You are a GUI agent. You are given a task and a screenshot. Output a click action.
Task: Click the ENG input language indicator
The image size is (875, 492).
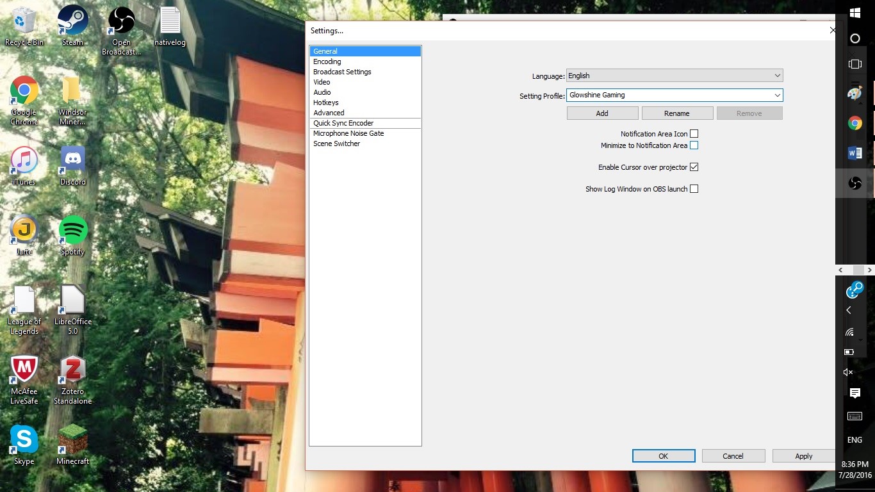tap(855, 440)
